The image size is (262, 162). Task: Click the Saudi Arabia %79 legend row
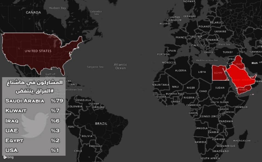coord(34,101)
